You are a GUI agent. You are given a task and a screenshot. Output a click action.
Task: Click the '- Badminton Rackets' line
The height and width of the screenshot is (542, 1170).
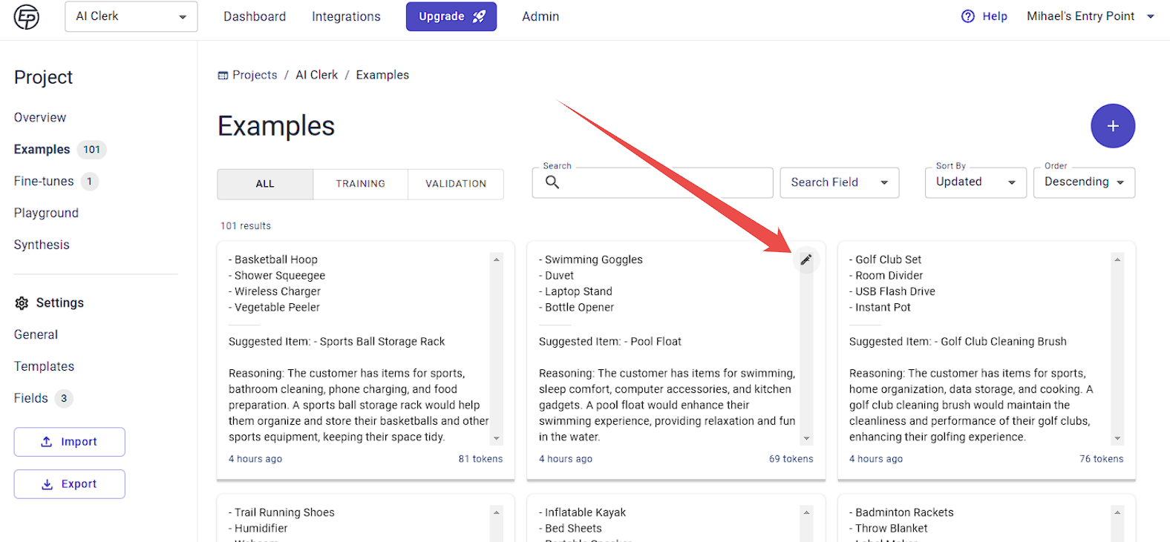[901, 513]
